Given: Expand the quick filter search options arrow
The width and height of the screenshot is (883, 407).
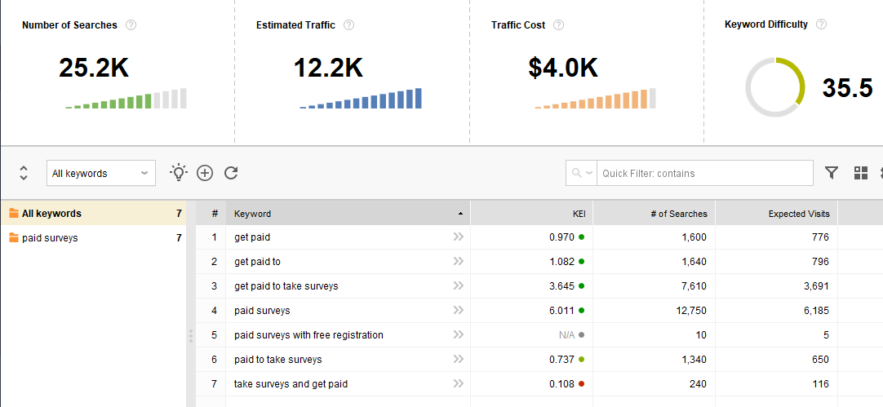Looking at the screenshot, I should [x=581, y=173].
